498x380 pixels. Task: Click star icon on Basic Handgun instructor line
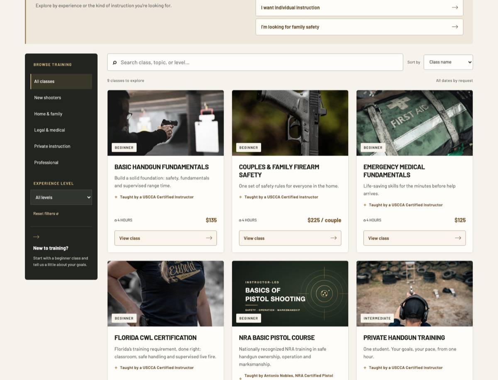[x=116, y=197]
